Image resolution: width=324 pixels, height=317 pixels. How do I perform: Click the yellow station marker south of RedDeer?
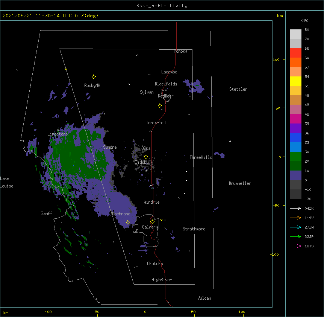tap(160, 106)
